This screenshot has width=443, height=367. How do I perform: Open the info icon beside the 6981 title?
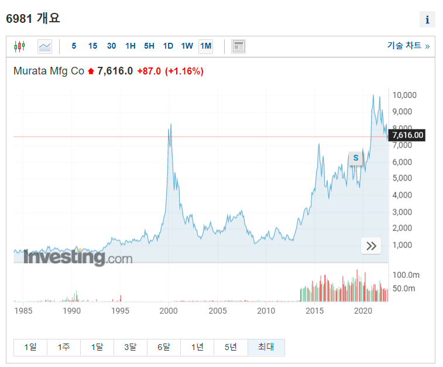(x=427, y=19)
